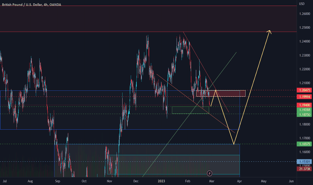Select the blue 1.15301 price label

pyautogui.click(x=304, y=161)
